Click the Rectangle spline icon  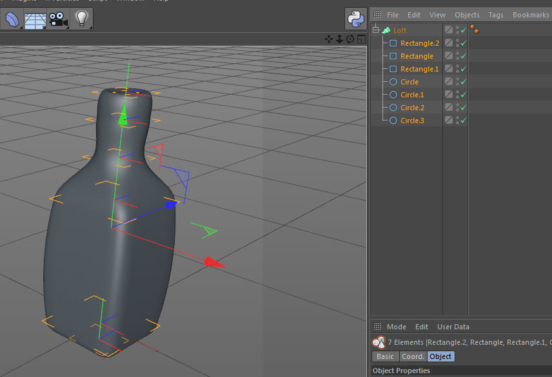(393, 56)
